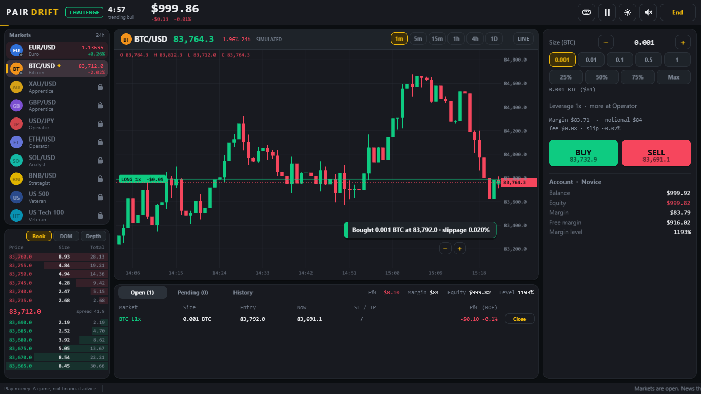
Task: Click the BTC coin icon in chart header
Action: 126,39
